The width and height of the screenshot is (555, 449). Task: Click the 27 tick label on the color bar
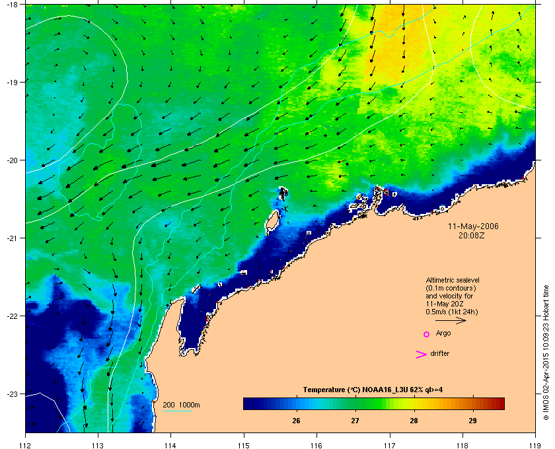click(355, 421)
